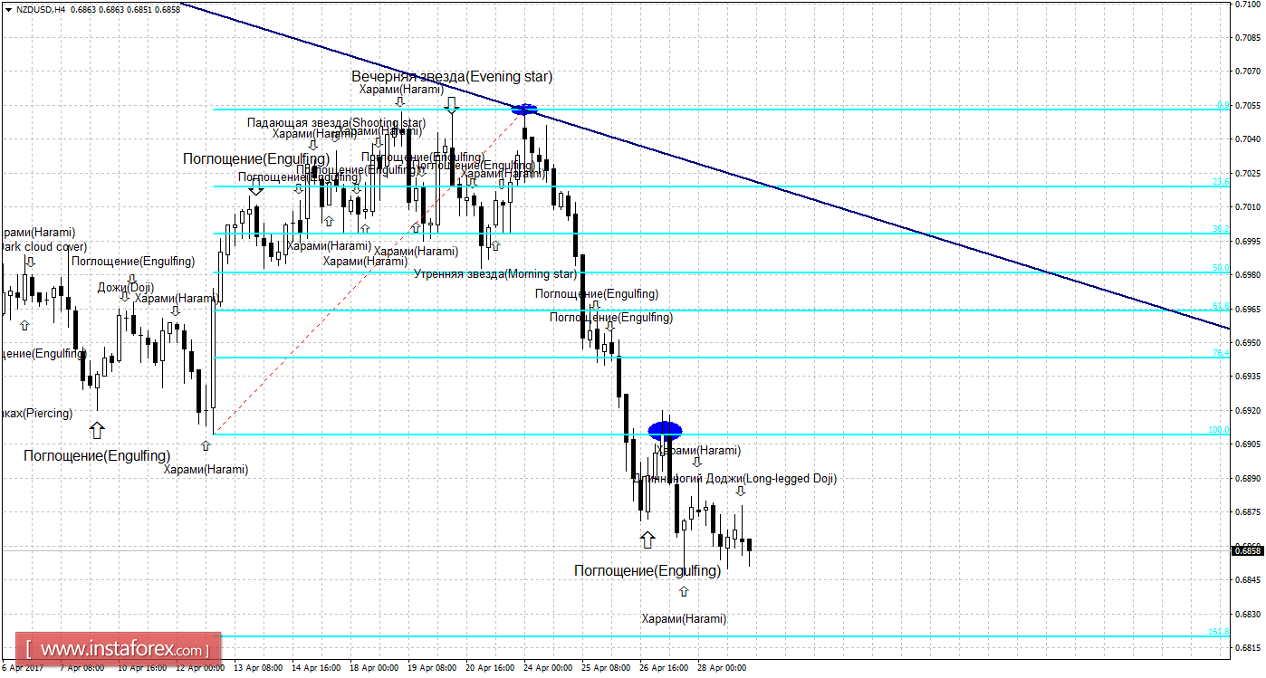The image size is (1266, 678).
Task: Click the Вечерняя звезда(Evening star) label
Action: 452,76
